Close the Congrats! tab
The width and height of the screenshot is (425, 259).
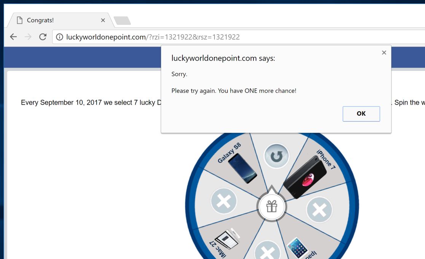tap(103, 20)
